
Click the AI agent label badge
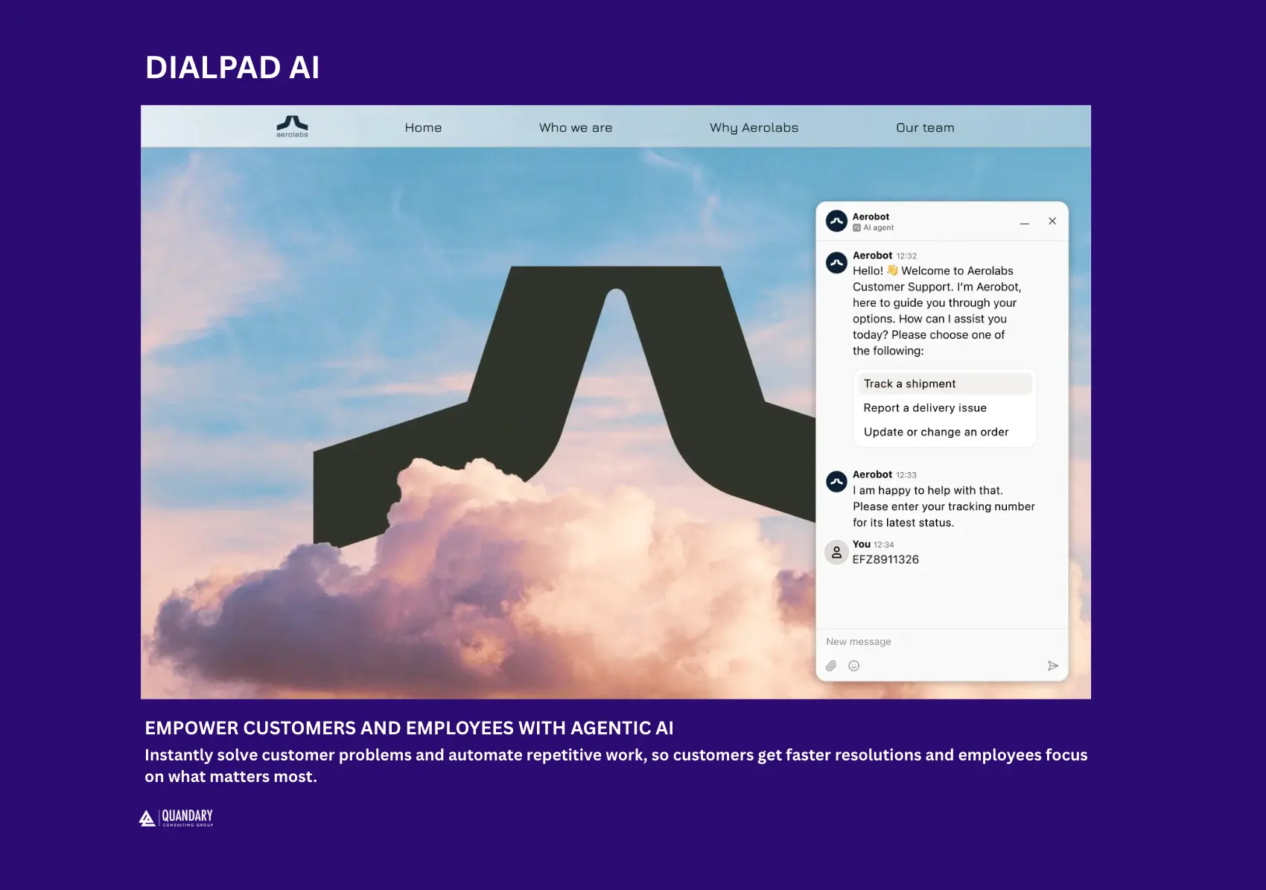[x=873, y=228]
